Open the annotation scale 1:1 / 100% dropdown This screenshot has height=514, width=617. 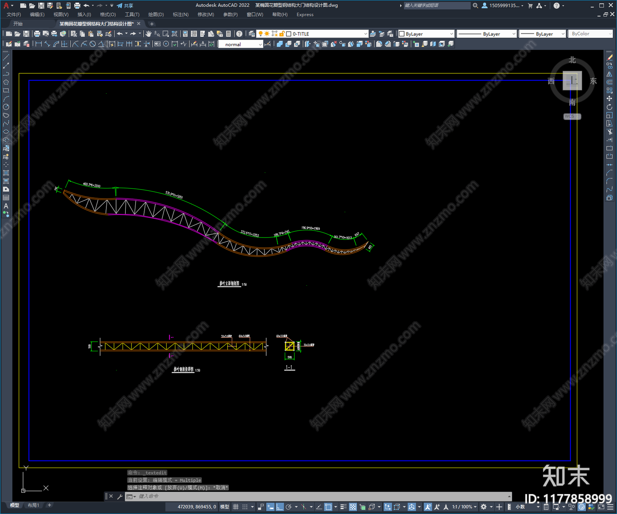464,507
